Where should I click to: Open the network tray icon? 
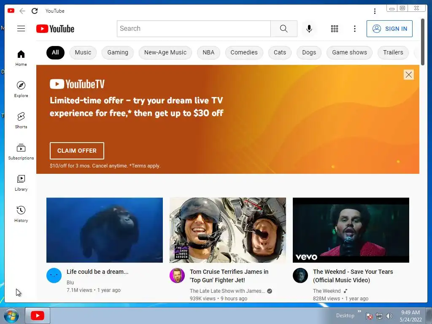pyautogui.click(x=379, y=316)
